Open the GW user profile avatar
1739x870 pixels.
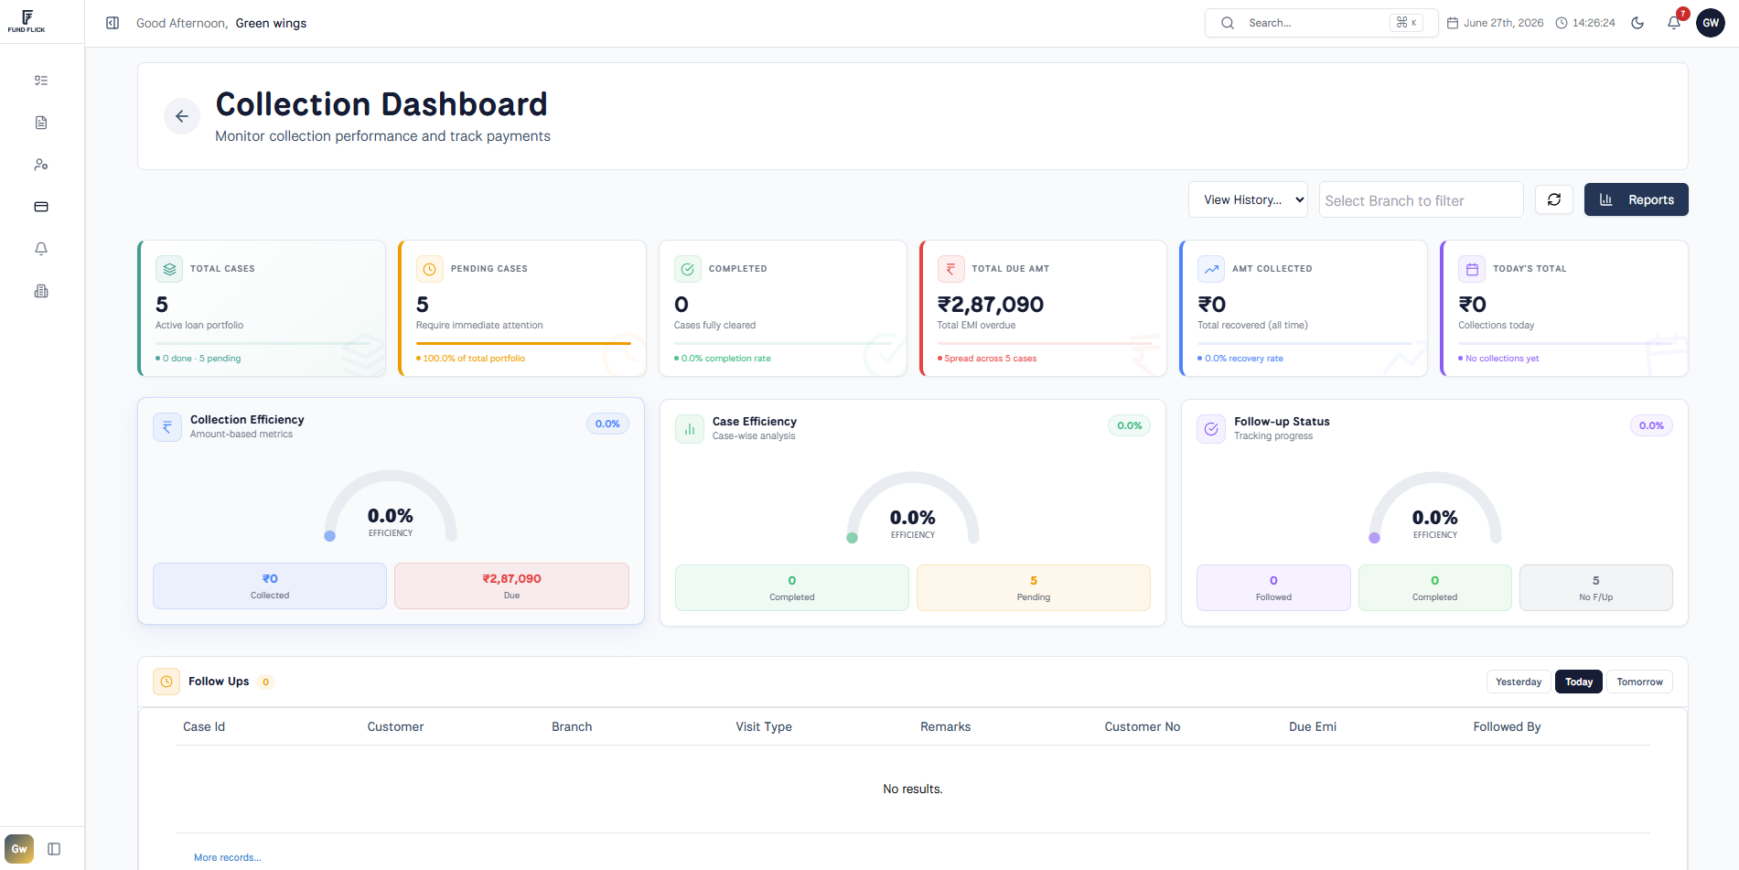[1711, 23]
